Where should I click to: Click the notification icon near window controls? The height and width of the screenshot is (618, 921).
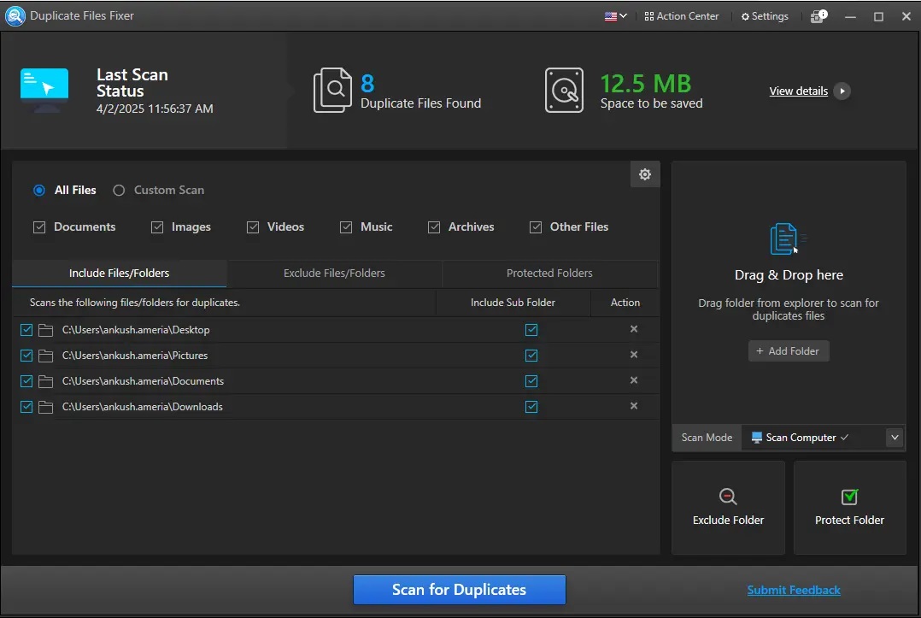pos(818,15)
